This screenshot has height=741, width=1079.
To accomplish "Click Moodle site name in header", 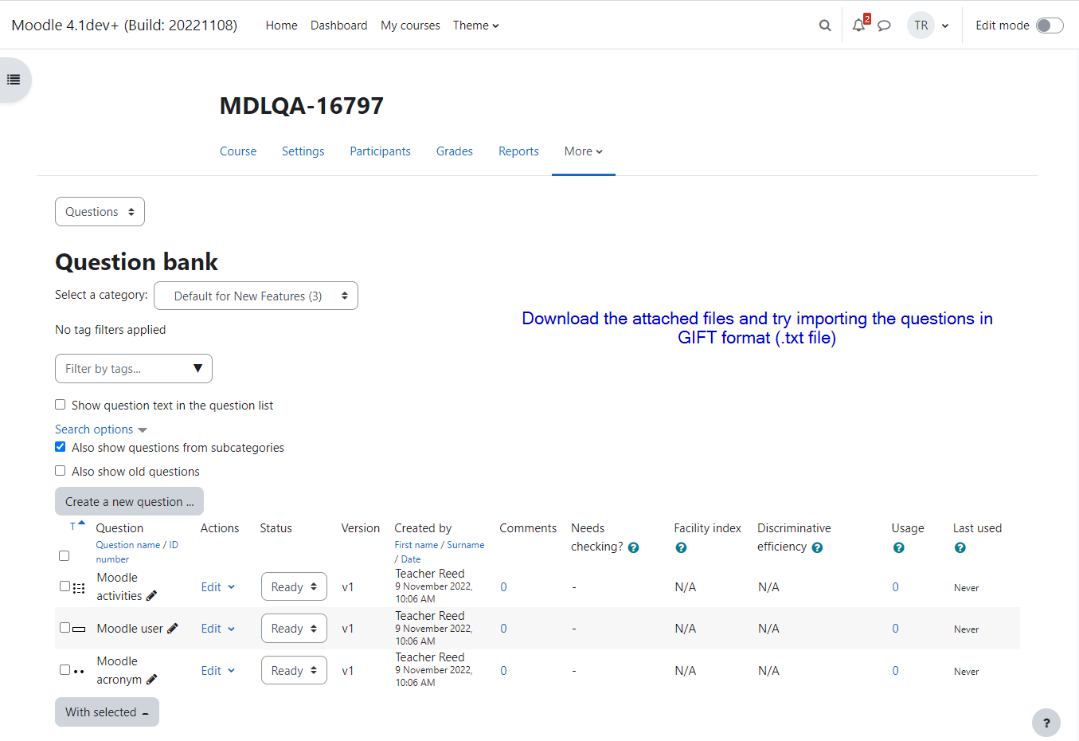I will pos(124,25).
